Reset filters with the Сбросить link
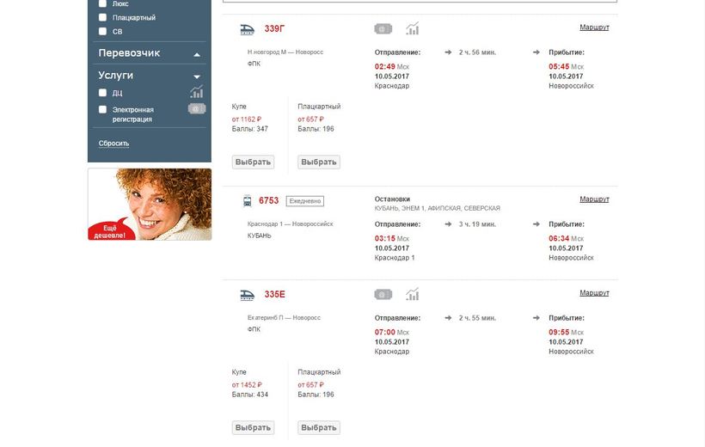 pyautogui.click(x=113, y=144)
